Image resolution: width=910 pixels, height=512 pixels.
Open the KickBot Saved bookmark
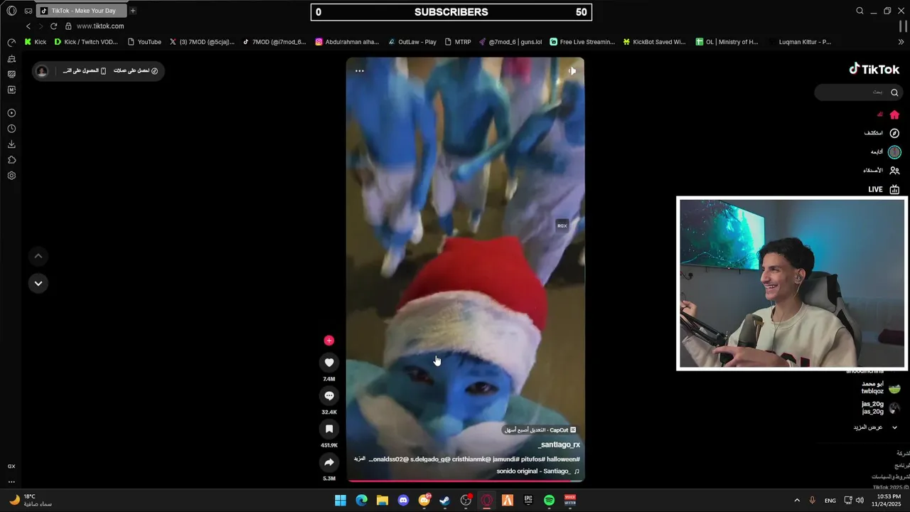tap(654, 42)
